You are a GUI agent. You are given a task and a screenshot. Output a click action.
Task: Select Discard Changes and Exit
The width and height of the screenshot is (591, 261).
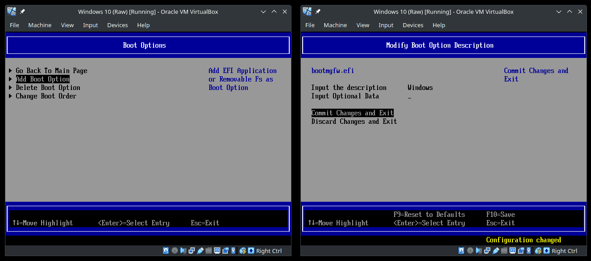(x=354, y=122)
